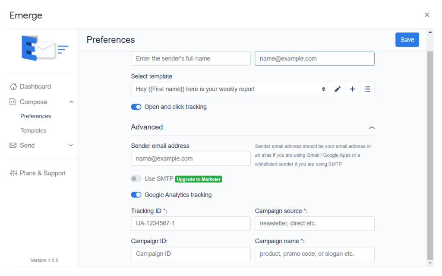Click the Send envelope icon in sidebar
The image size is (442, 276).
click(x=13, y=146)
